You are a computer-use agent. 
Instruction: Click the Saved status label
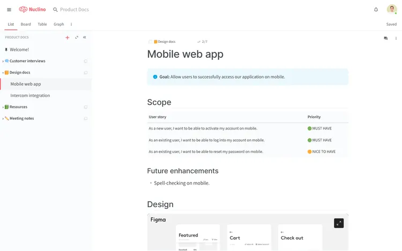point(391,24)
